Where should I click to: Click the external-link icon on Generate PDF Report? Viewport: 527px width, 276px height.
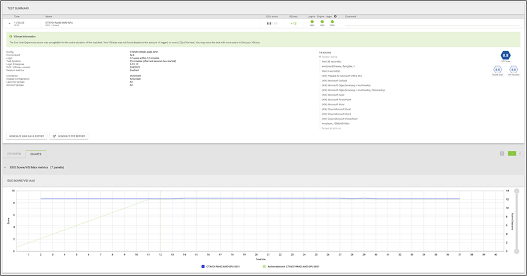tap(54, 136)
